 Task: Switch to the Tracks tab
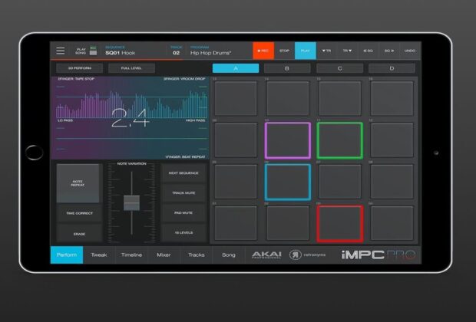196,255
